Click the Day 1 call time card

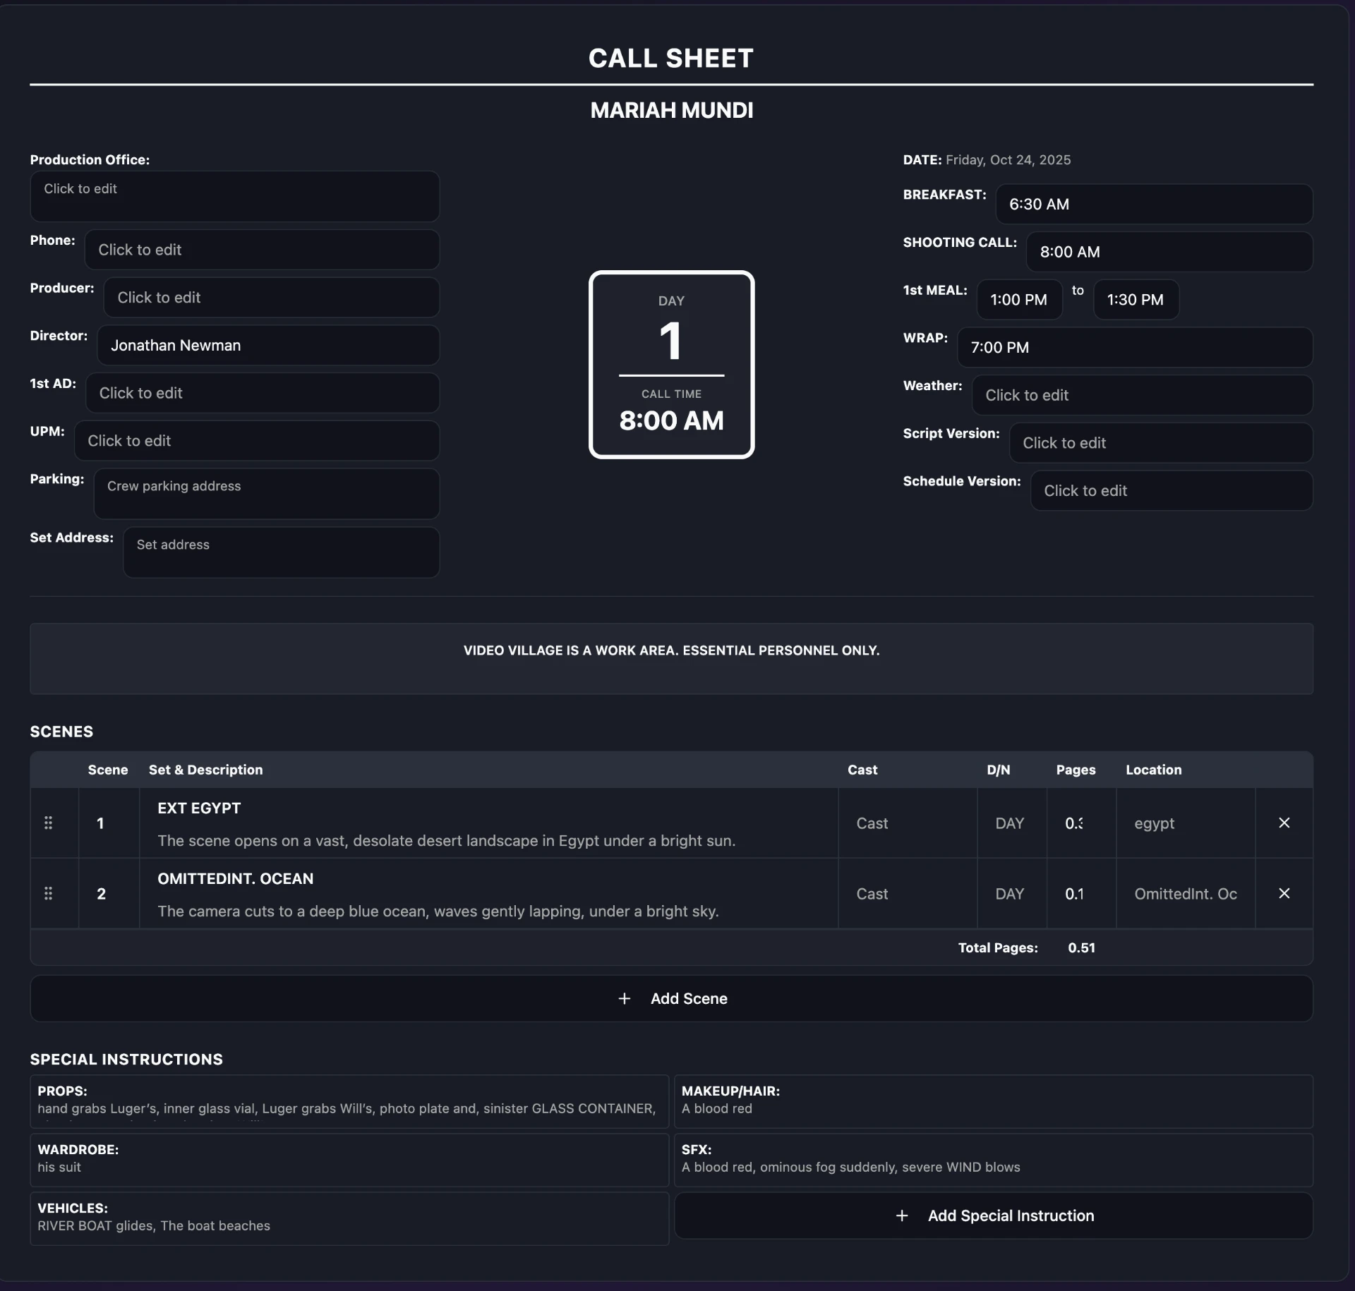671,365
